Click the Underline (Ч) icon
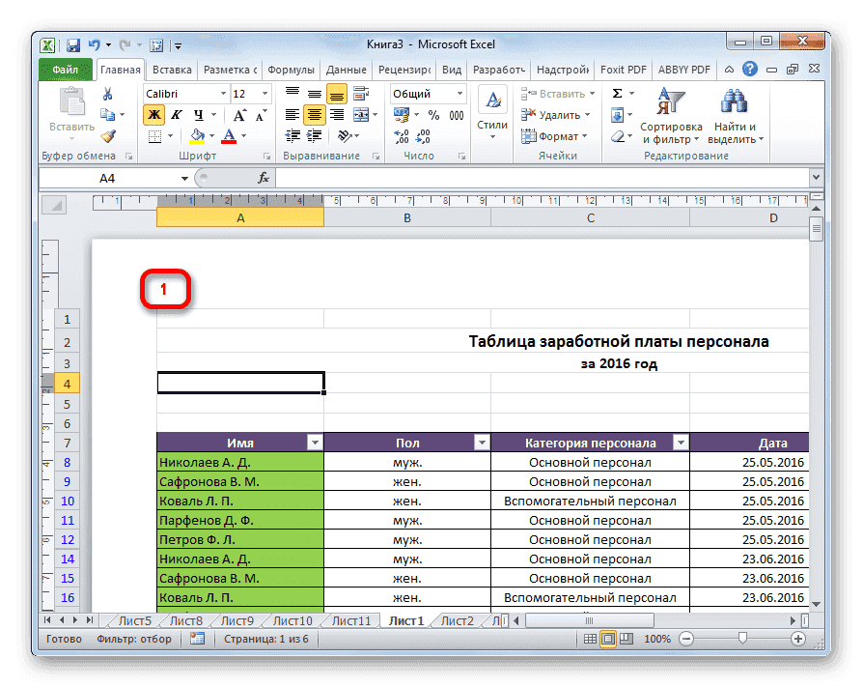The image size is (863, 688). 197,114
